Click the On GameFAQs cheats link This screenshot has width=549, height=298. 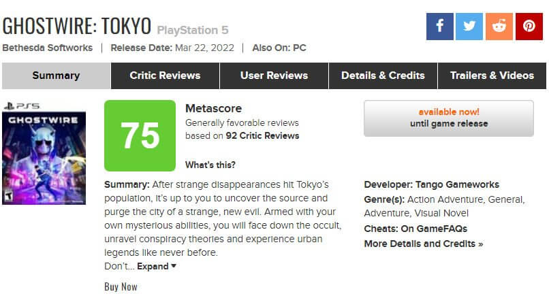coord(435,229)
